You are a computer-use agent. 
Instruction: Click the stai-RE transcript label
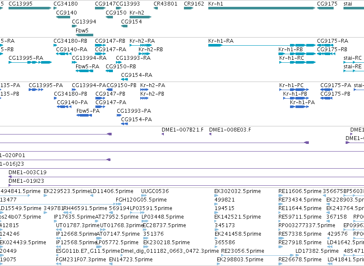(352, 67)
